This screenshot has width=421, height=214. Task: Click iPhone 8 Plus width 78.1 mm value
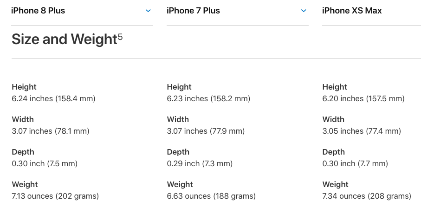click(x=51, y=131)
